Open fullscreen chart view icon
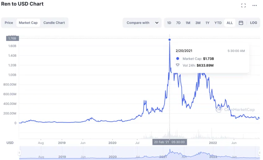The height and width of the screenshot is (160, 263). coord(244,5)
